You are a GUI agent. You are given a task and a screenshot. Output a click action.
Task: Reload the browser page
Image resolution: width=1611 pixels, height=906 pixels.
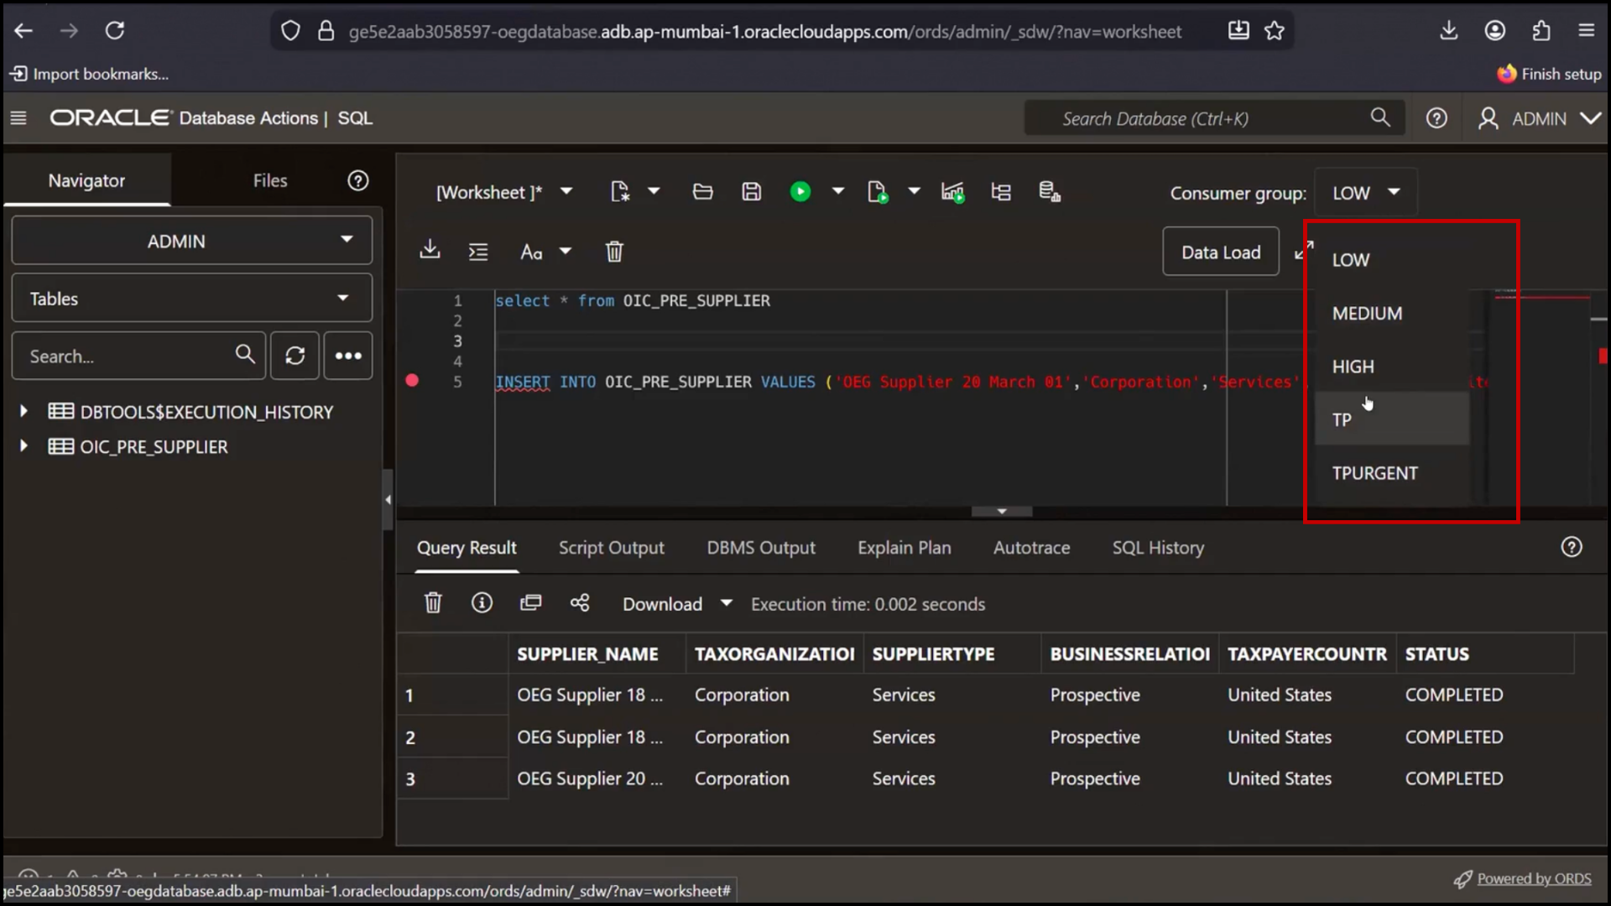click(x=115, y=31)
